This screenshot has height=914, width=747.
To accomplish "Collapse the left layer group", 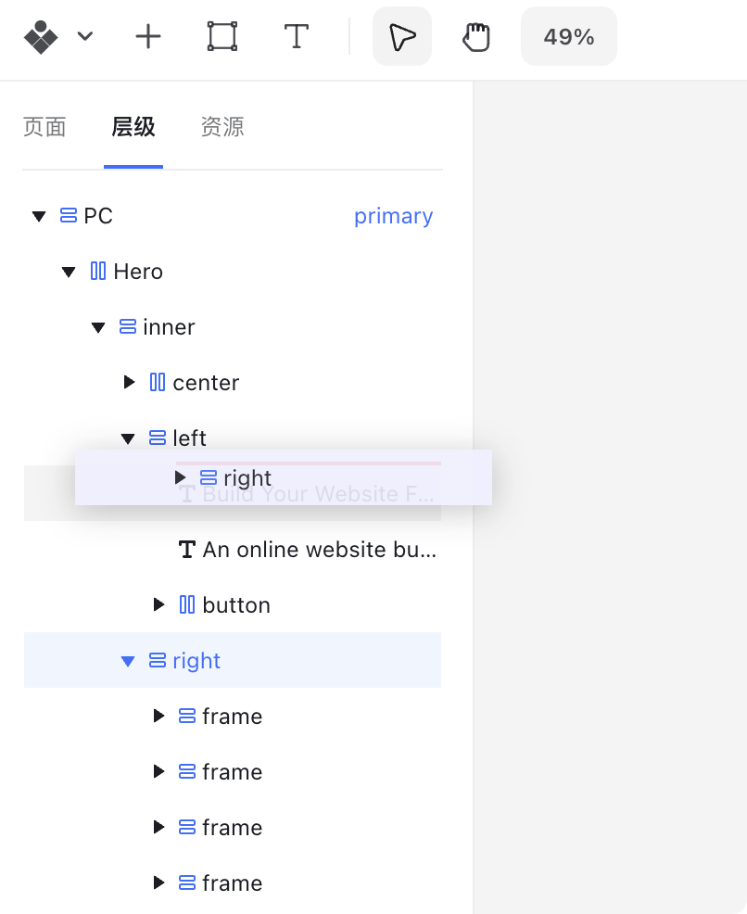I will point(128,438).
